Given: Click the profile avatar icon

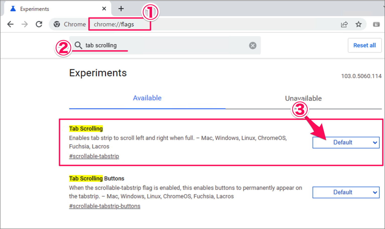Looking at the screenshot, I should 376,24.
